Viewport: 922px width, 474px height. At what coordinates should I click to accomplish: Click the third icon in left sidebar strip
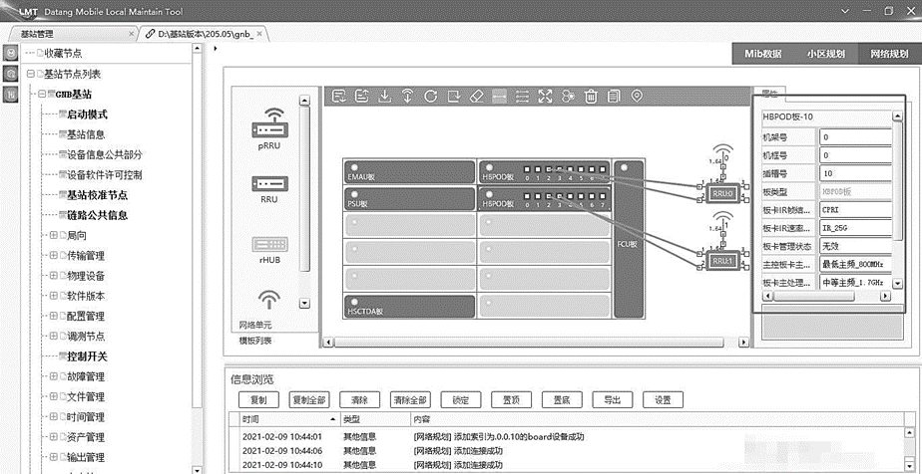pos(11,94)
